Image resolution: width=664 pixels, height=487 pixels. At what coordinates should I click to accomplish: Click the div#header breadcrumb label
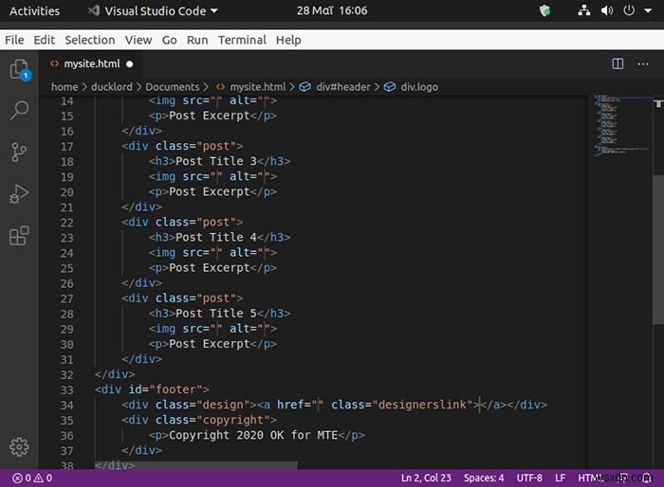point(343,87)
